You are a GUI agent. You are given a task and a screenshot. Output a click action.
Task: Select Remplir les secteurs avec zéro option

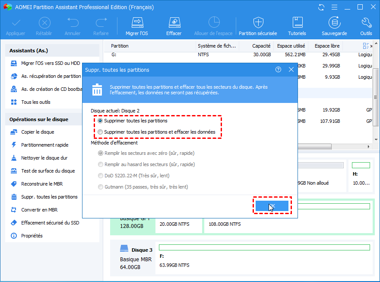[100, 153]
